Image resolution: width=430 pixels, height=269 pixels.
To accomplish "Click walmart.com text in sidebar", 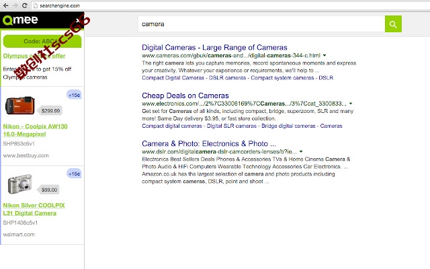I will click(x=19, y=235).
